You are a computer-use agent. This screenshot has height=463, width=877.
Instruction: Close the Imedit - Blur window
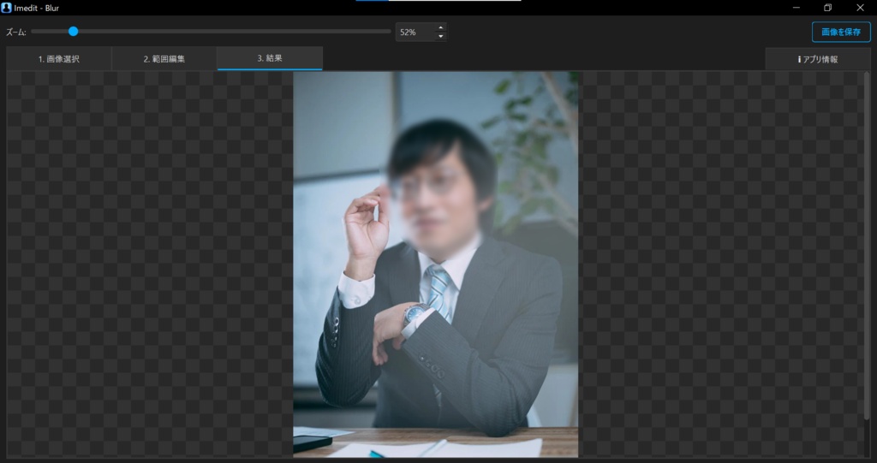click(x=860, y=8)
